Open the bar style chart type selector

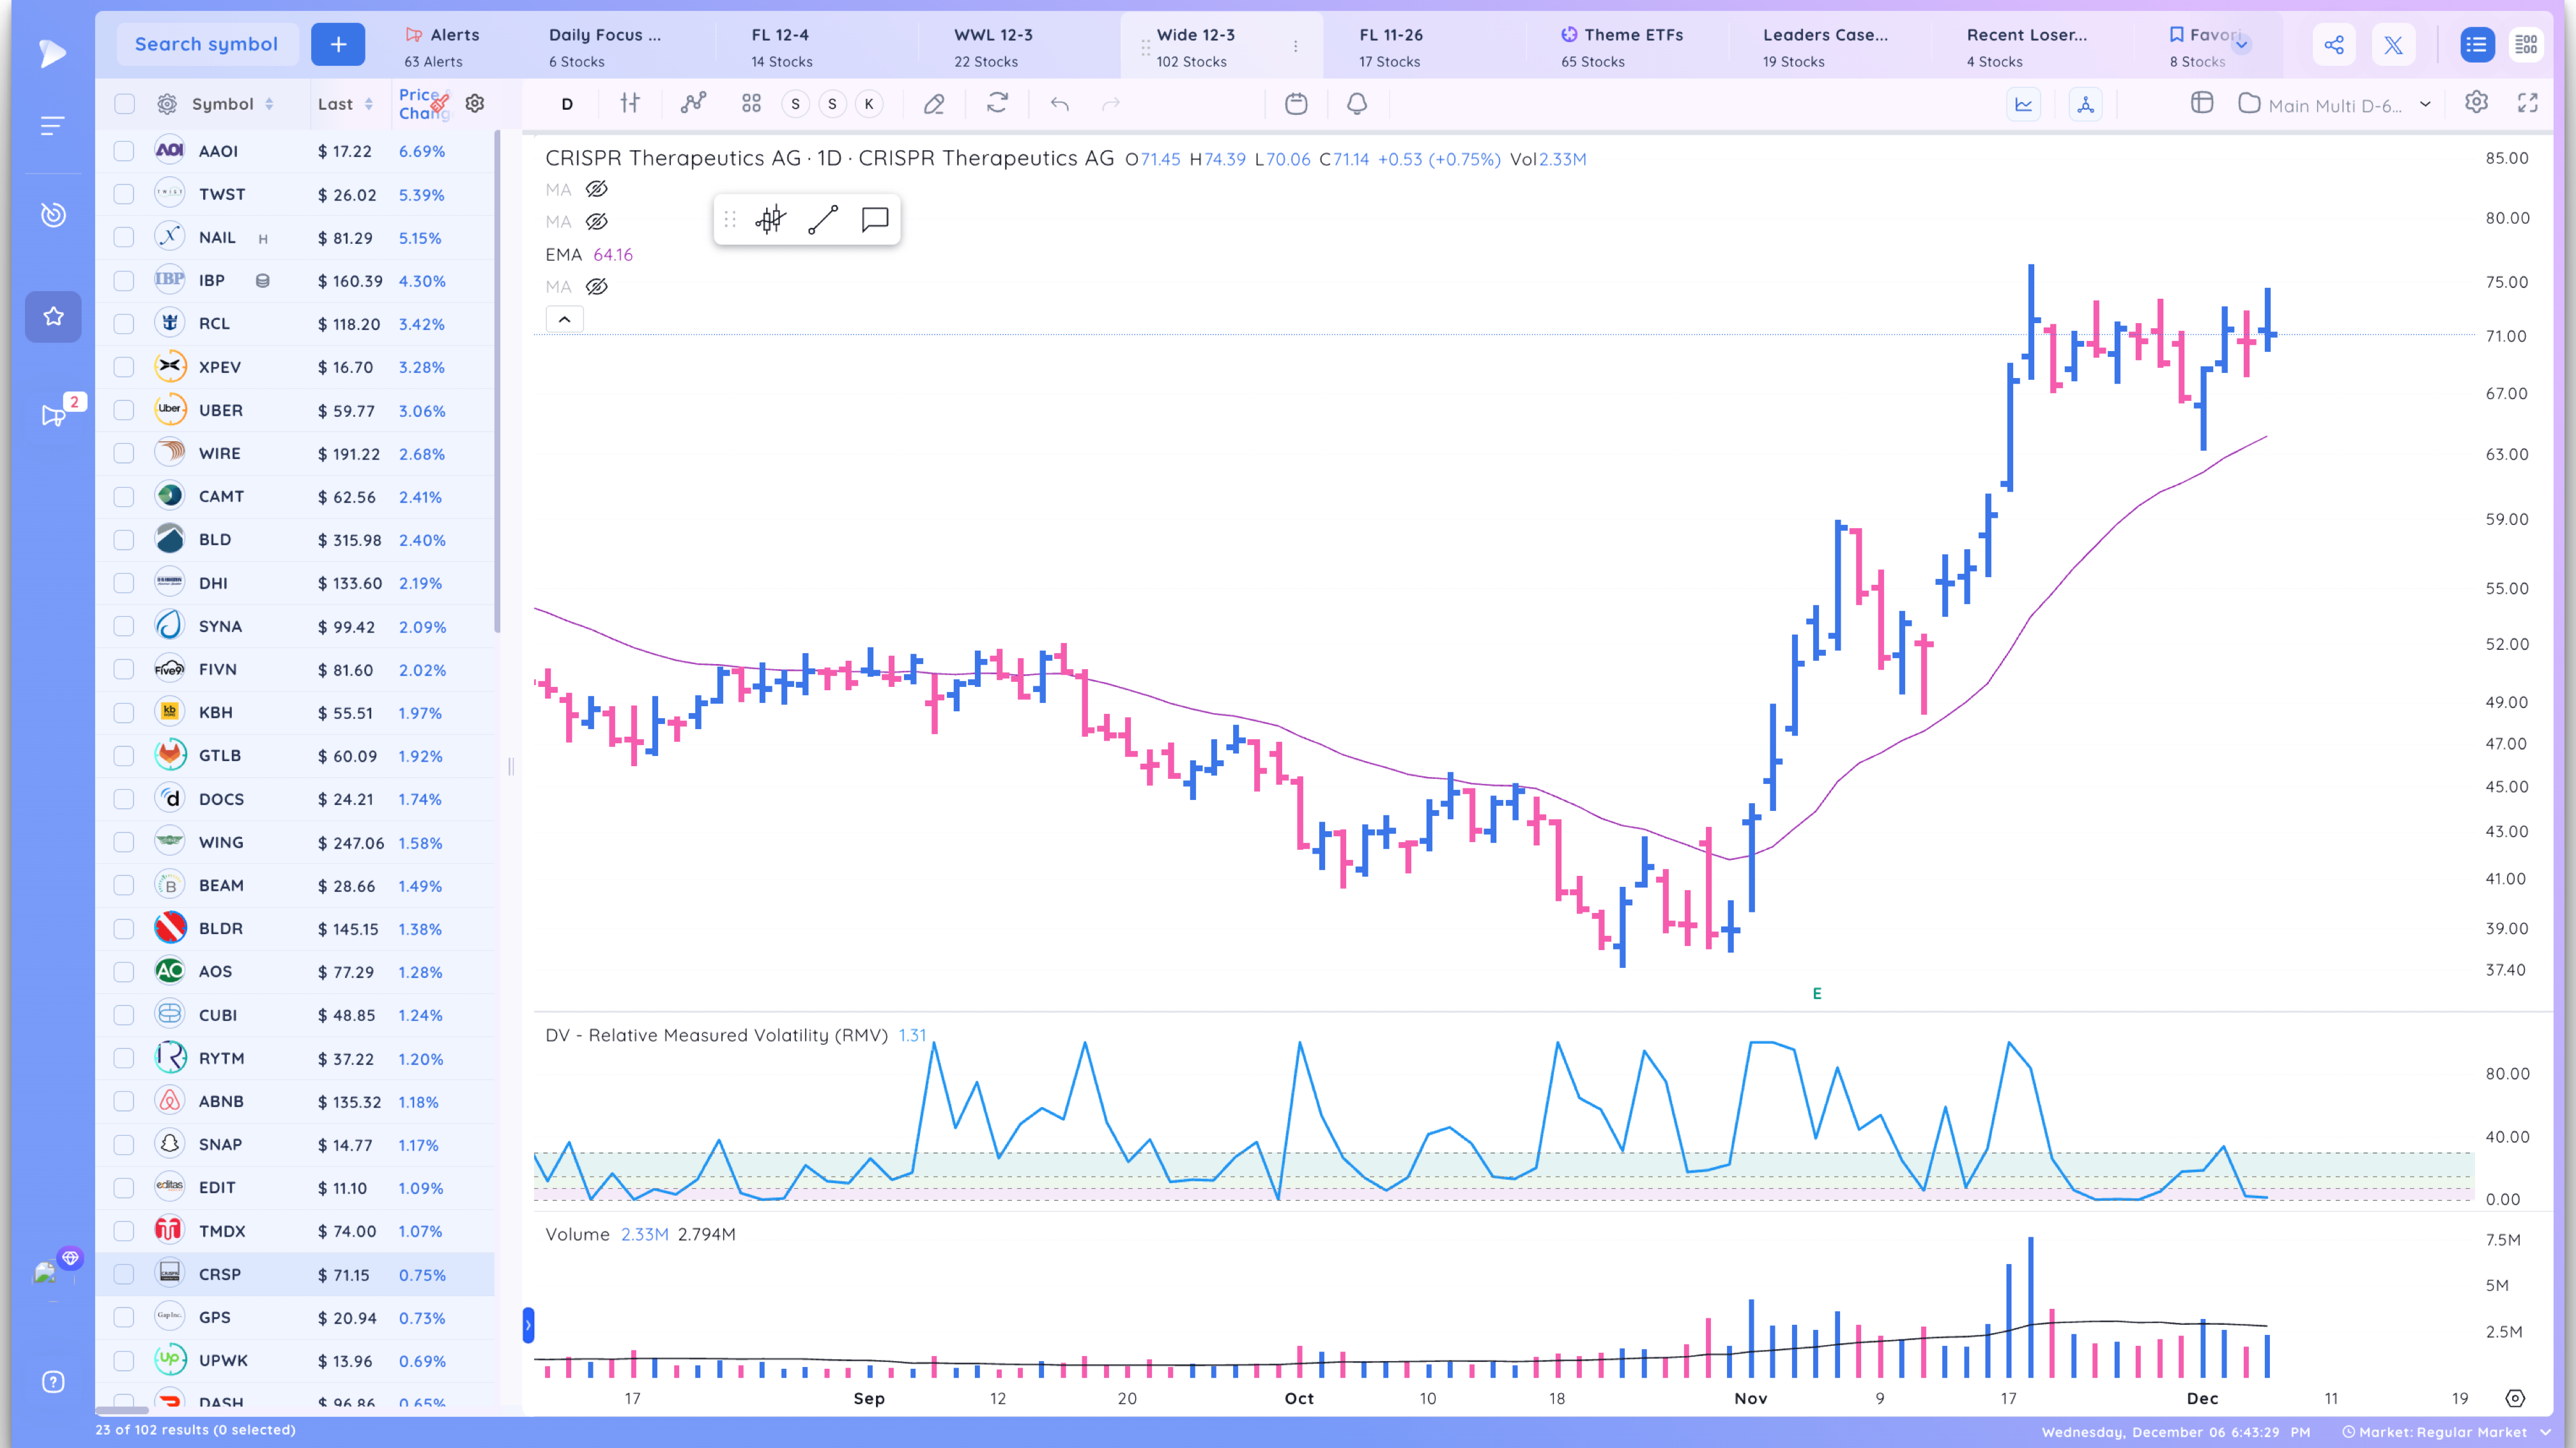629,103
